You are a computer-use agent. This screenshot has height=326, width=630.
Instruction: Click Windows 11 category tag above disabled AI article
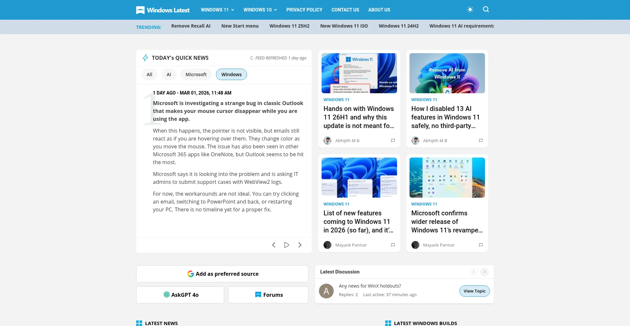click(424, 100)
